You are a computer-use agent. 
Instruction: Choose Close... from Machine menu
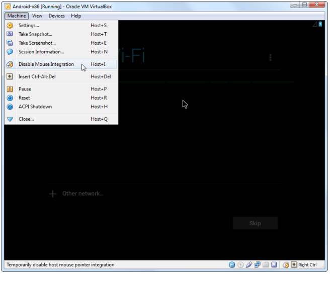pos(61,119)
